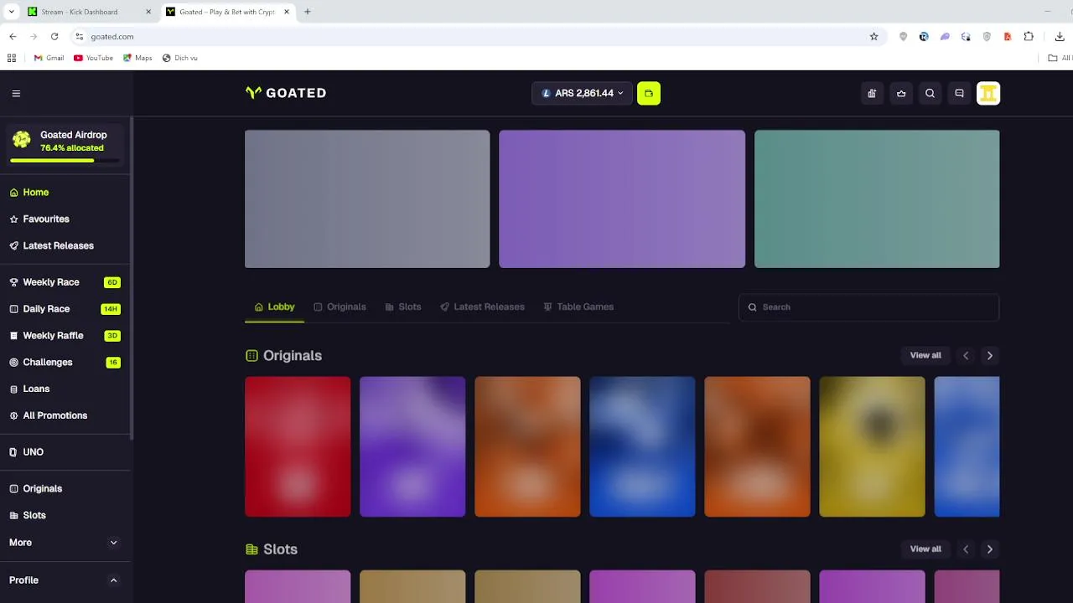Open the crown VIP icon in header
This screenshot has width=1073, height=603.
(x=901, y=93)
